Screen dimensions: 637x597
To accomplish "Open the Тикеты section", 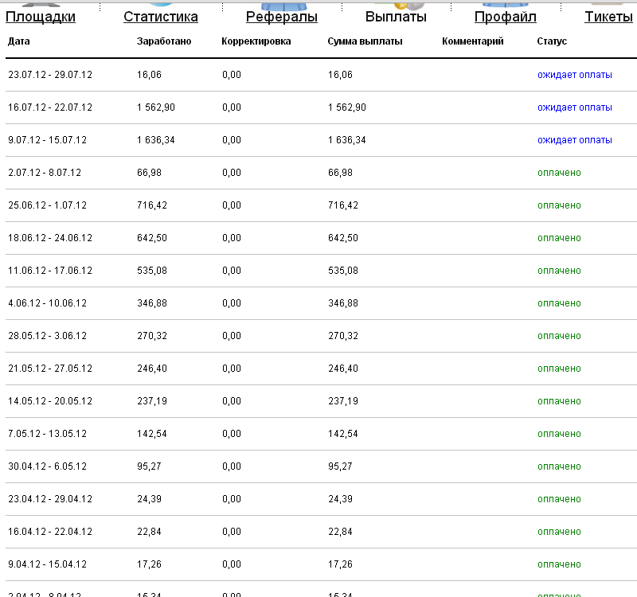I will [608, 17].
